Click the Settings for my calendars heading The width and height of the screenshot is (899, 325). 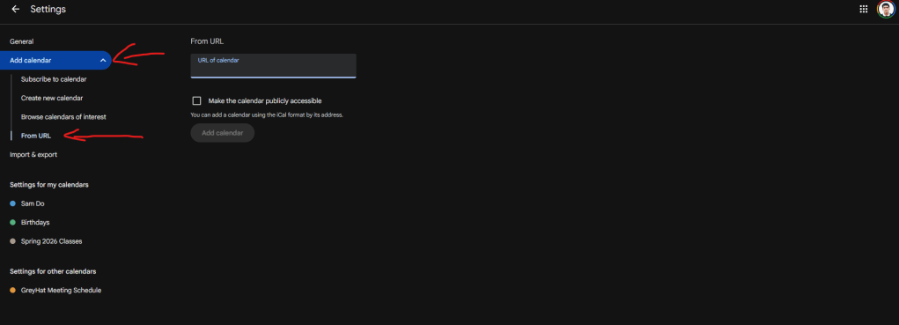[x=49, y=185]
